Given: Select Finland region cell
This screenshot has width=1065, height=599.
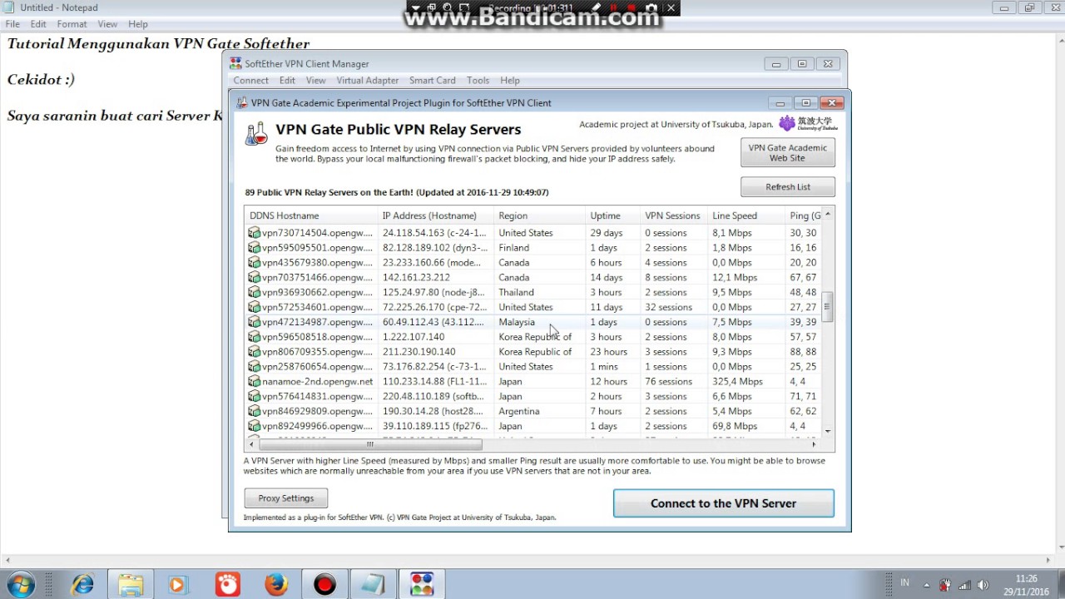Looking at the screenshot, I should point(513,248).
